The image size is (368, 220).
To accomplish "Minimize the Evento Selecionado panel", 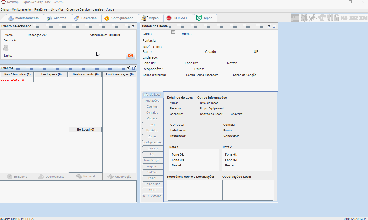I will pyautogui.click(x=133, y=26).
